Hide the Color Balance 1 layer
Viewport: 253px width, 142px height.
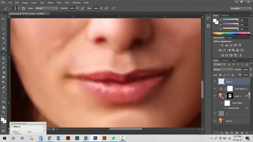(x=215, y=89)
